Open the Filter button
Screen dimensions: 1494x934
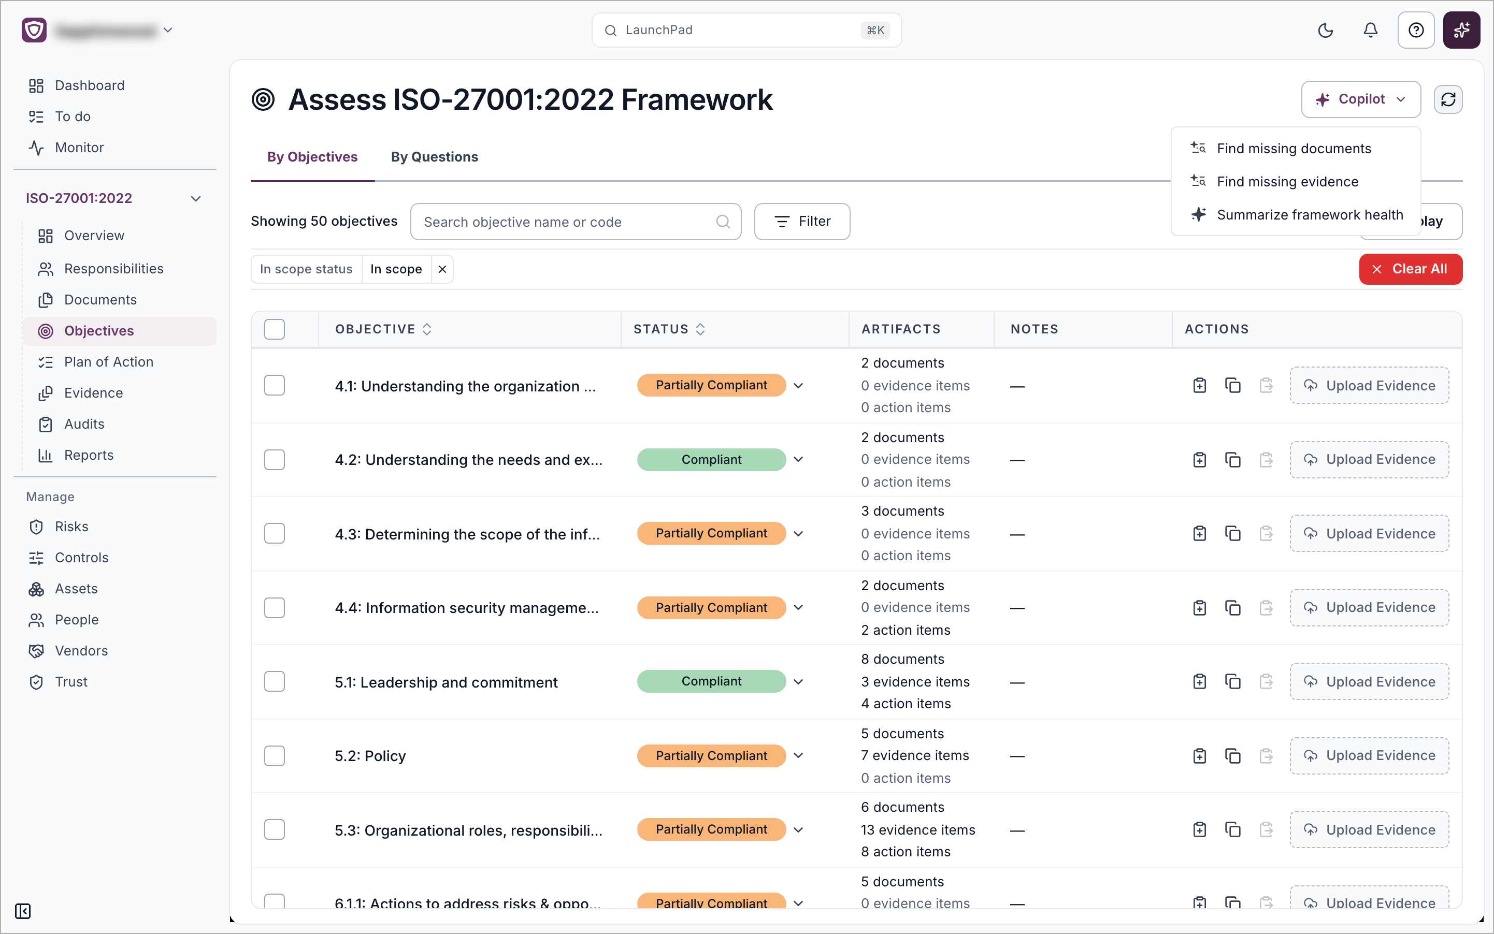[802, 222]
